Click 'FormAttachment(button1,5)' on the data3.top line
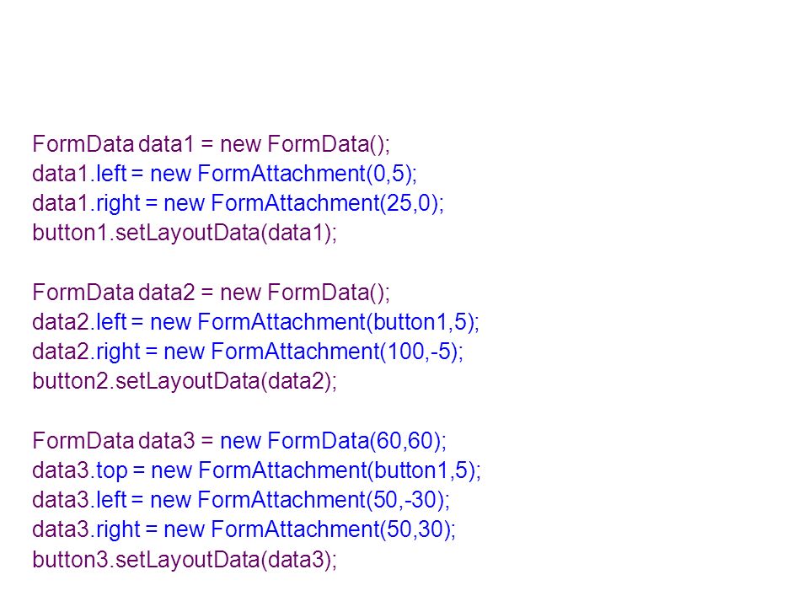Viewport: 809px width, 607px height. tap(337, 470)
